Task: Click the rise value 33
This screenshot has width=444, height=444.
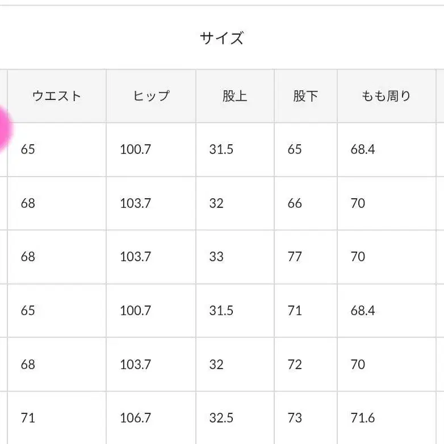Action: [216, 257]
